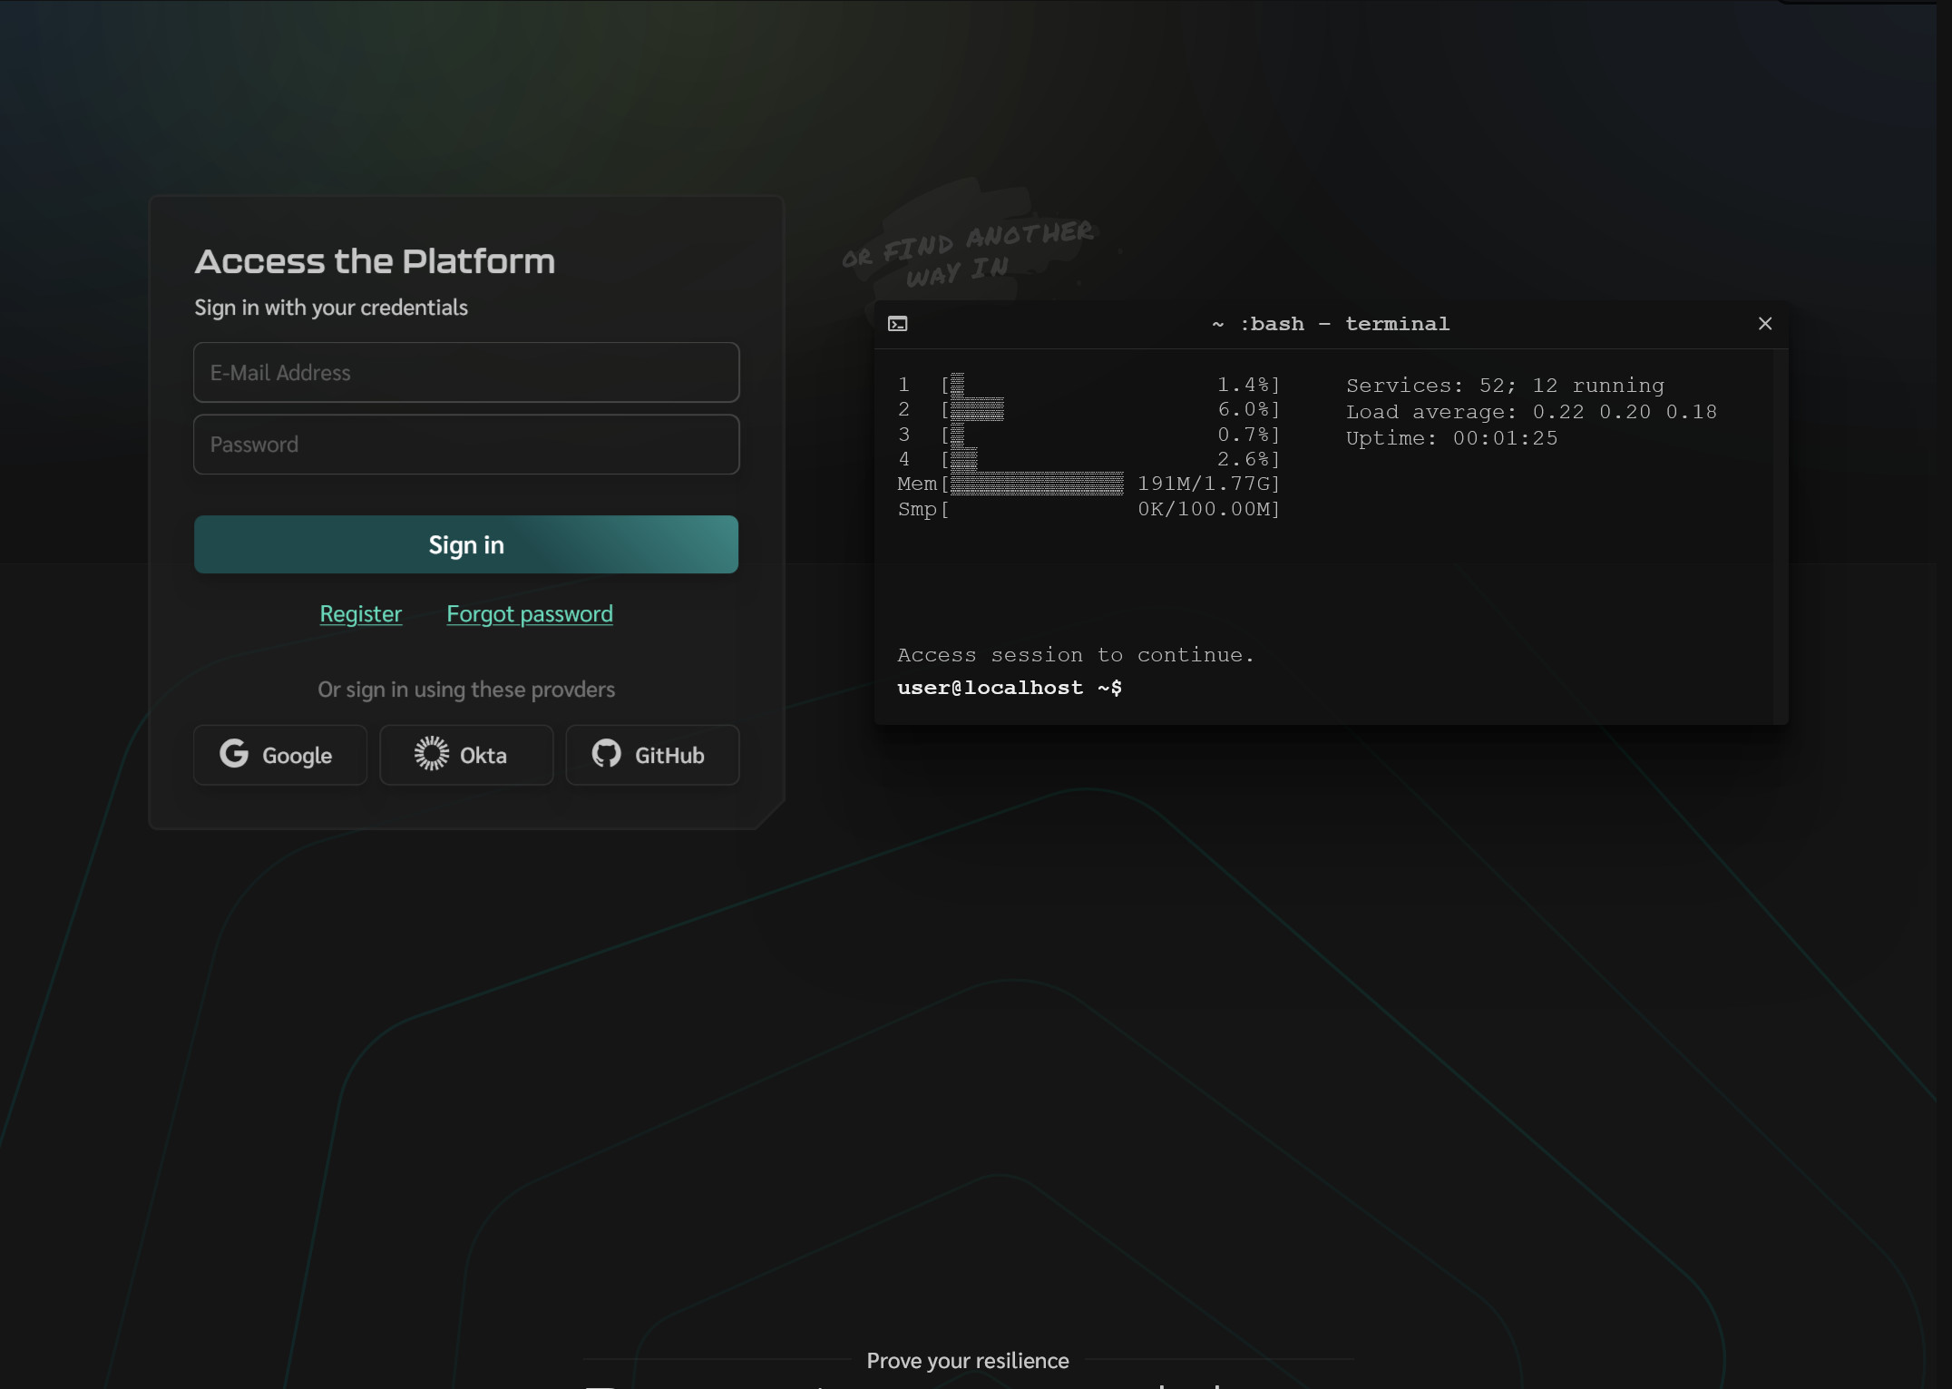
Task: Click the '~ :bash – terminal' title text
Action: (1330, 324)
